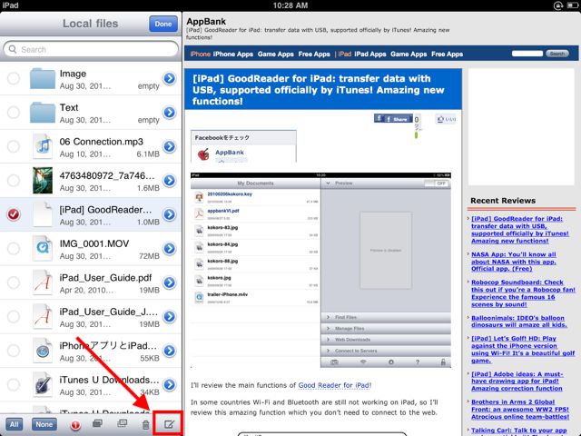Open details arrow for Image folder
This screenshot has height=436, width=581.
(170, 78)
